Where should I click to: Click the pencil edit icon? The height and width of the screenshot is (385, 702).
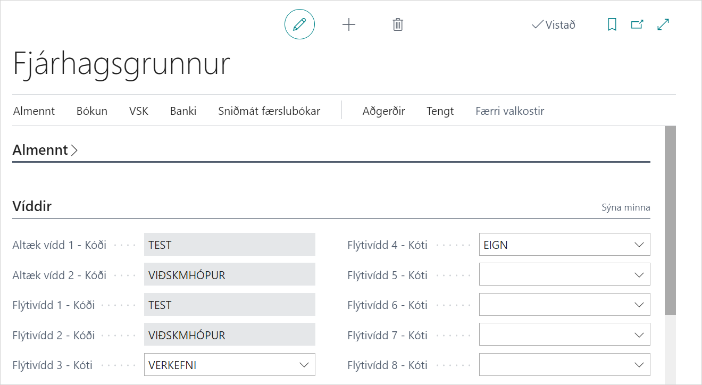pyautogui.click(x=299, y=24)
